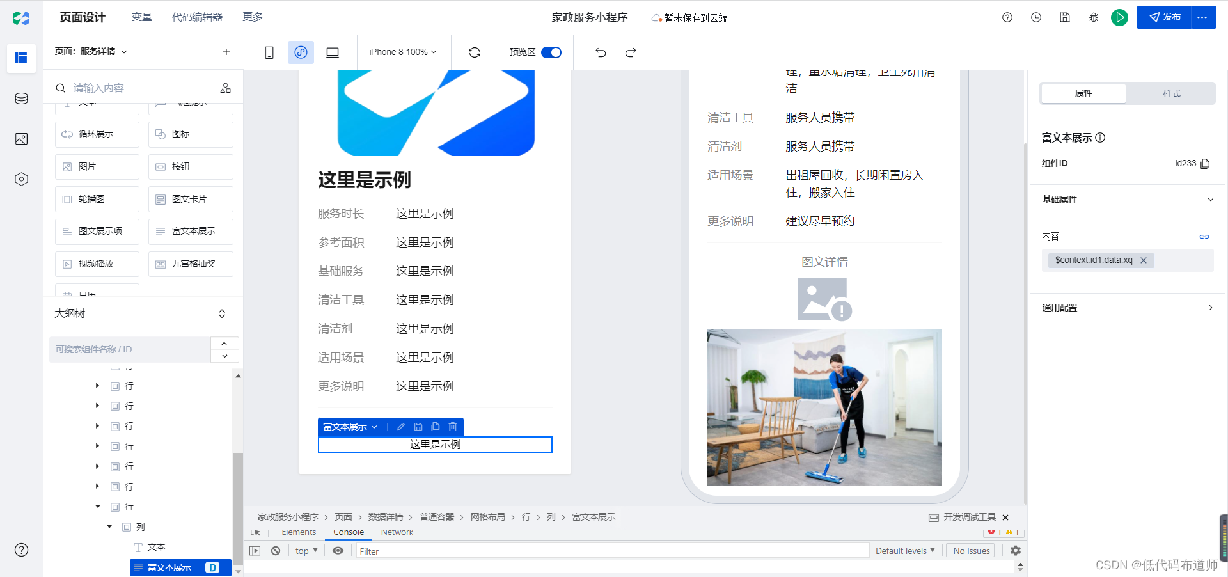Click the 发布 publish button
1228x577 pixels.
tap(1164, 17)
